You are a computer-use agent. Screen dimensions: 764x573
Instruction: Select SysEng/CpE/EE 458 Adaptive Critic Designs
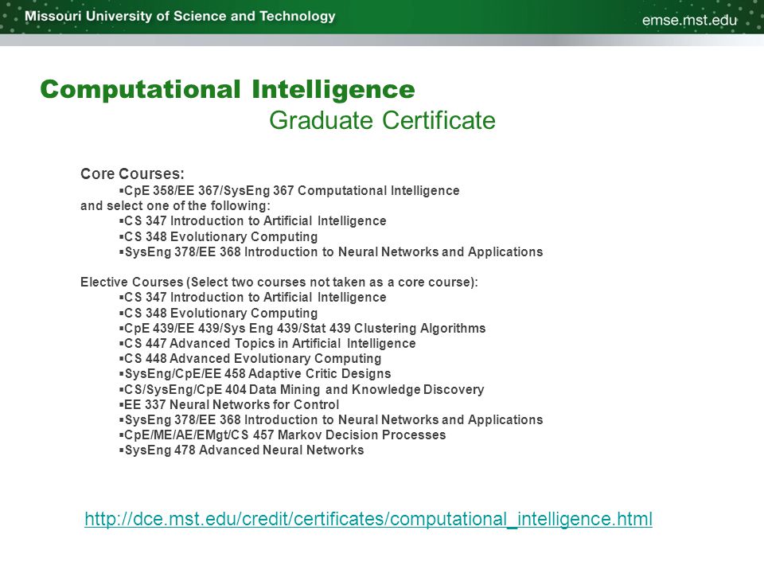[x=255, y=374]
